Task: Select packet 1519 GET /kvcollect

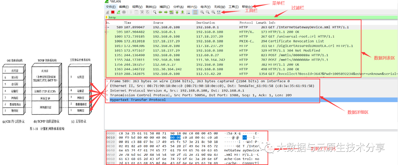Action: pyautogui.click(x=251, y=73)
